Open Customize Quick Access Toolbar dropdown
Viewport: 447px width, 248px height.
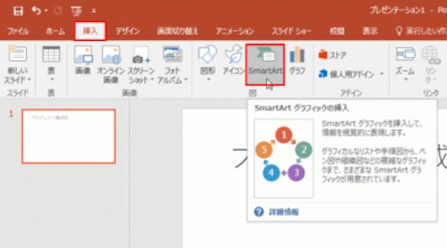(x=93, y=11)
